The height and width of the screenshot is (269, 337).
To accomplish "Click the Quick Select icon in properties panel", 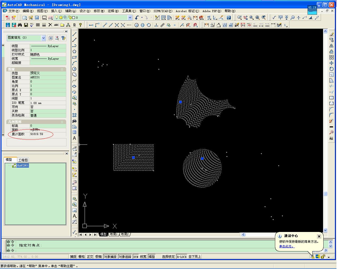I will coord(63,38).
